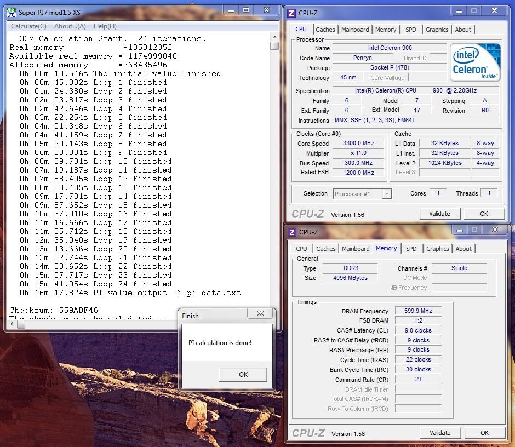
Task: Click Validate in upper CPU-Z window
Action: pyautogui.click(x=439, y=214)
